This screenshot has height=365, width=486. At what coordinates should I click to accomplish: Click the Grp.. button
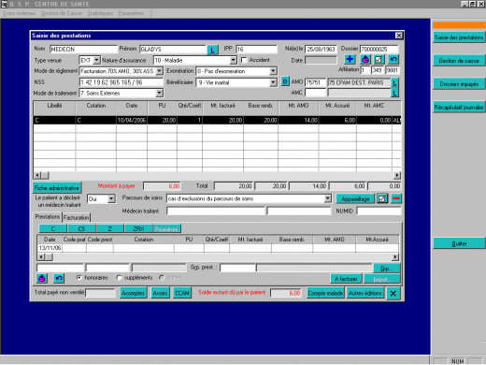(x=386, y=268)
